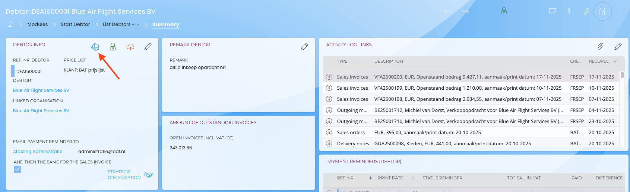Click the remark text 'altijd inkoop opdracht nr!'

click(198, 67)
